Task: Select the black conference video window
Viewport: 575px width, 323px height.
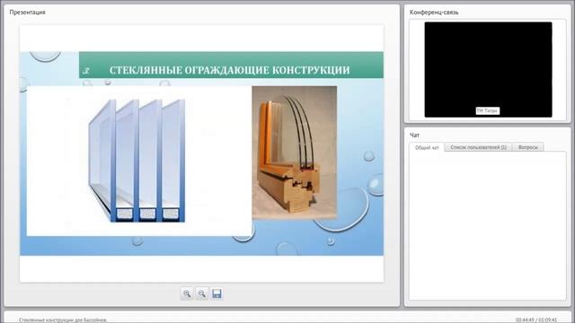Action: pyautogui.click(x=488, y=70)
